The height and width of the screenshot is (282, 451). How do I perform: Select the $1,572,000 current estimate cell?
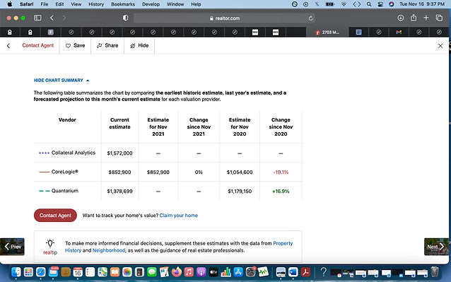coord(119,153)
